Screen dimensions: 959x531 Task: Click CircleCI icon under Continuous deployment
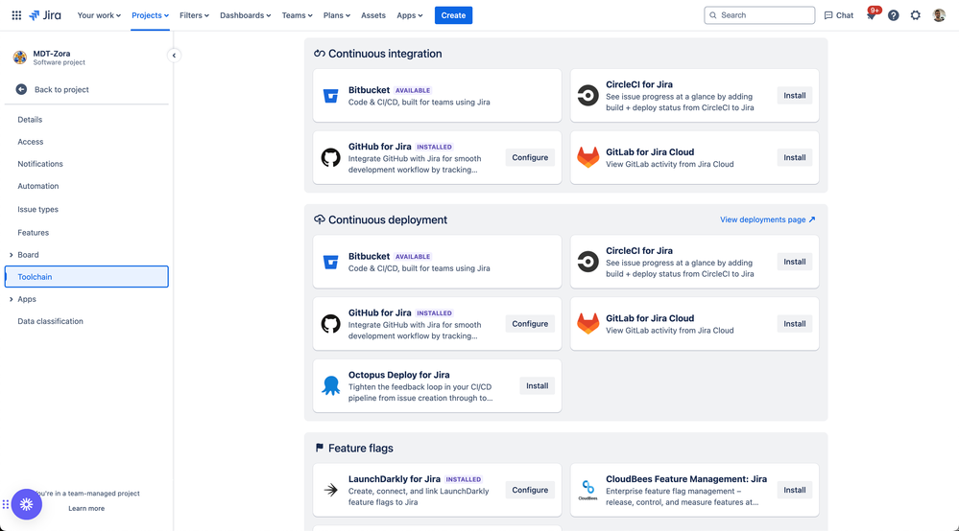(587, 262)
